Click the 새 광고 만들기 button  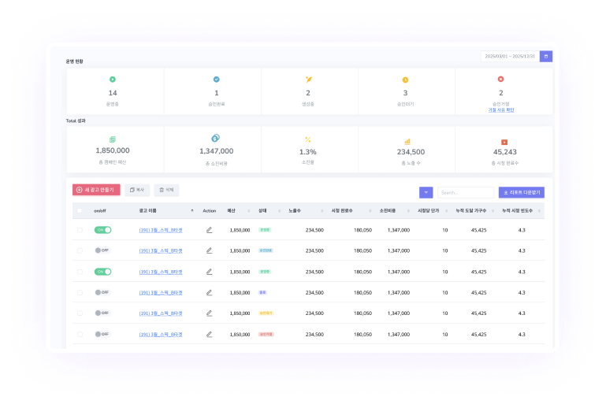pyautogui.click(x=96, y=190)
